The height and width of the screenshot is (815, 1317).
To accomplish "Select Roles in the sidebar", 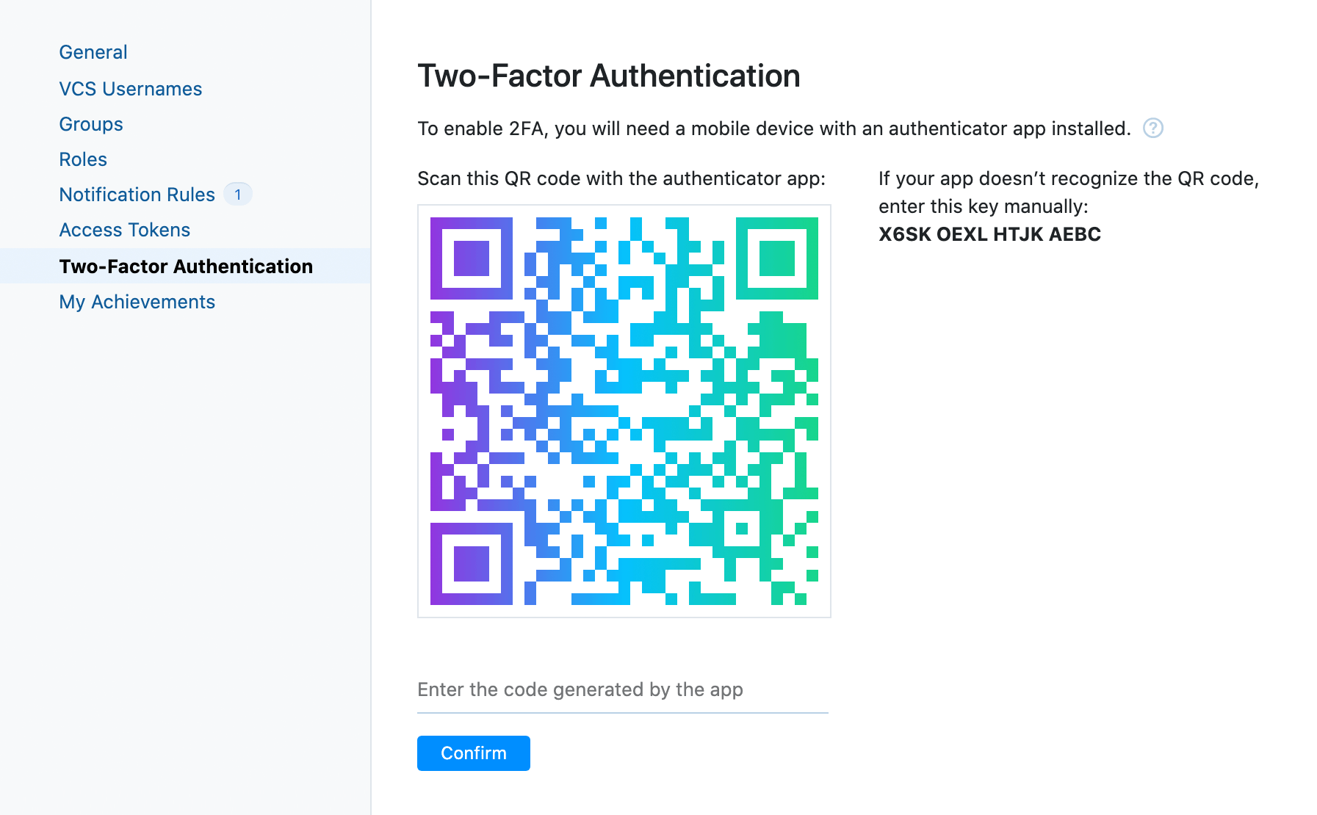I will (x=83, y=159).
